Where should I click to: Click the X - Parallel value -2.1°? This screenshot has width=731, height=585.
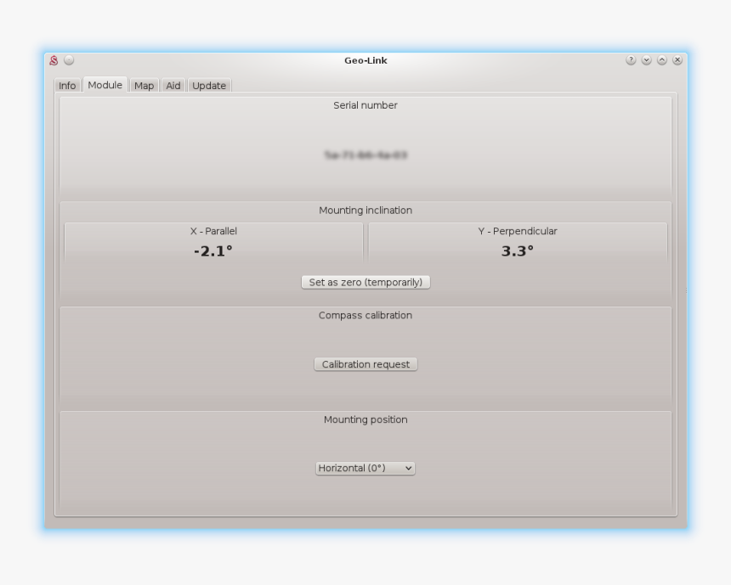point(213,251)
